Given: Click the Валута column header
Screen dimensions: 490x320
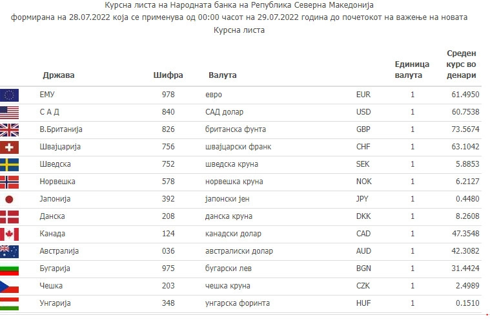Looking at the screenshot, I should 222,75.
